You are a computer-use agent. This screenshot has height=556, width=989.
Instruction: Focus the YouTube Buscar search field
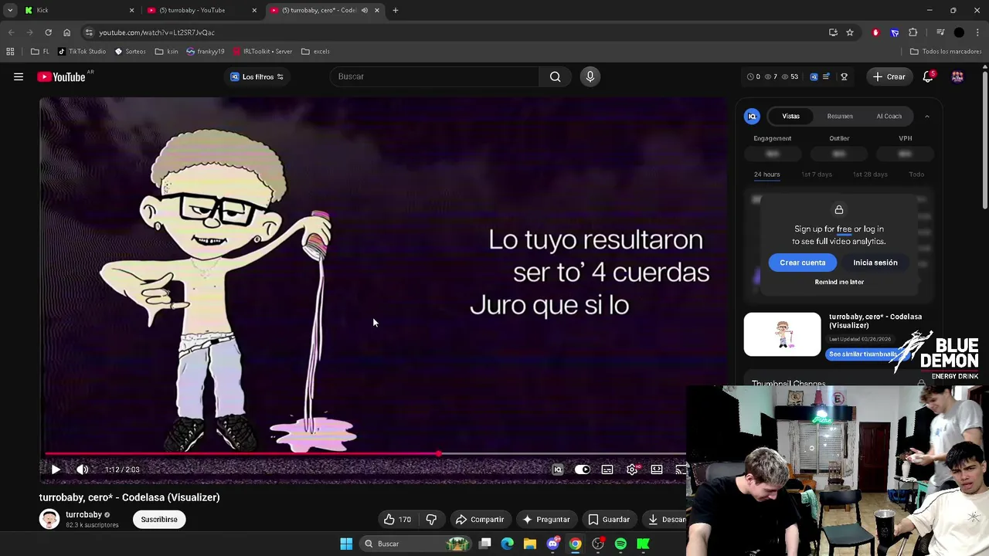pos(435,76)
